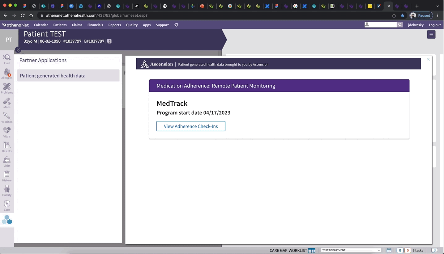Open the Quality menu in top bar
444x254 pixels.
132,25
